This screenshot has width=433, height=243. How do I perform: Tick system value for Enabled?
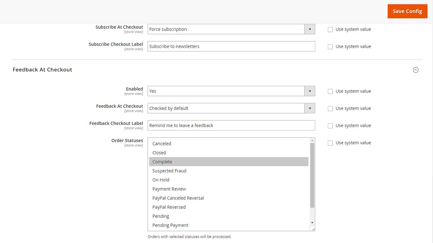point(330,91)
